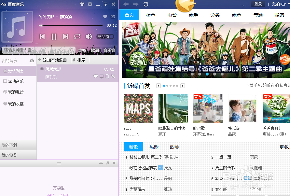Share the current song

coord(113,17)
